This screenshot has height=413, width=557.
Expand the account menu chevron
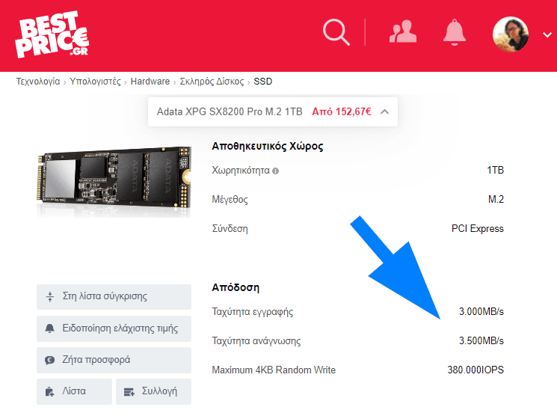pyautogui.click(x=547, y=35)
